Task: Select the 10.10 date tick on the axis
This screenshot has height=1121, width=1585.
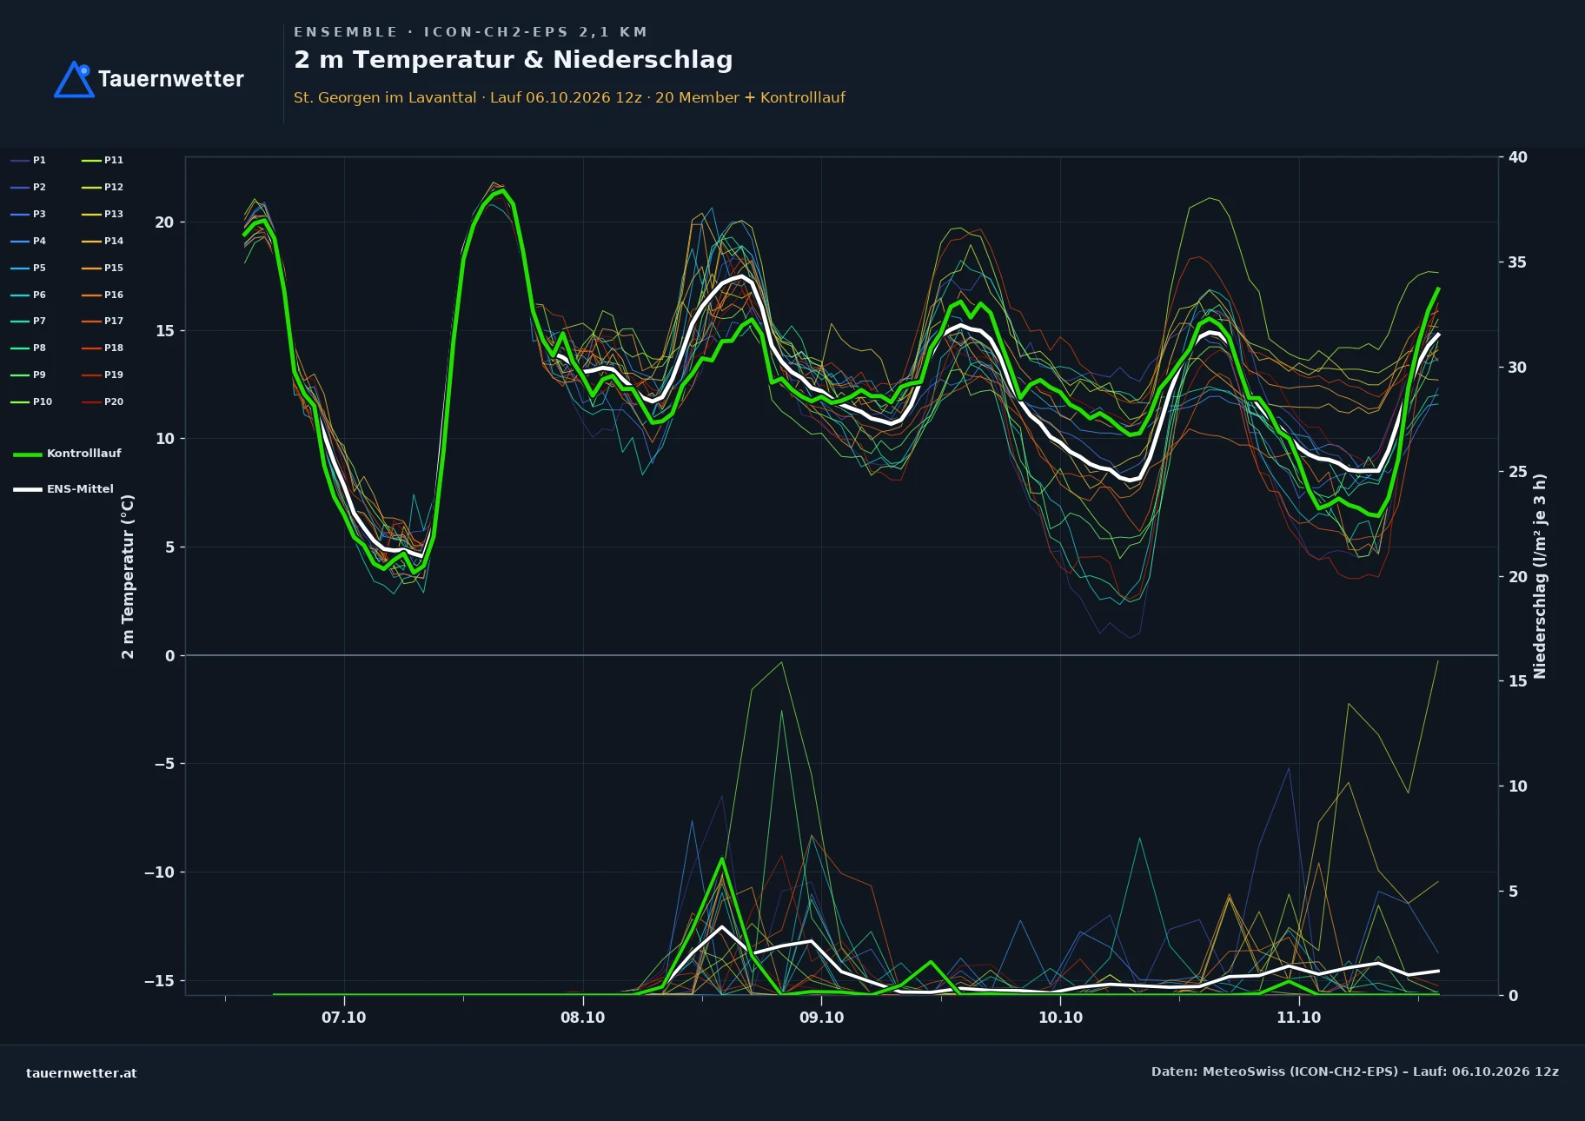Action: (1060, 1018)
